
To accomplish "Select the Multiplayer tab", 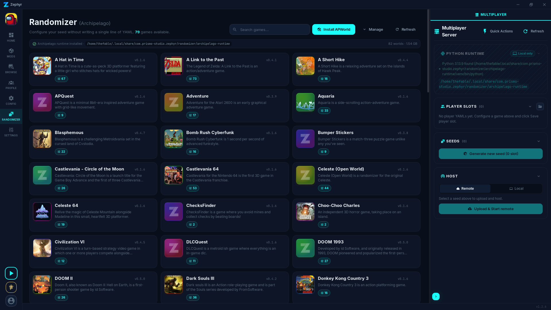I will click(491, 15).
